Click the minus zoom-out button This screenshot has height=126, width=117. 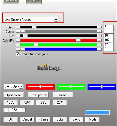click(23, 110)
